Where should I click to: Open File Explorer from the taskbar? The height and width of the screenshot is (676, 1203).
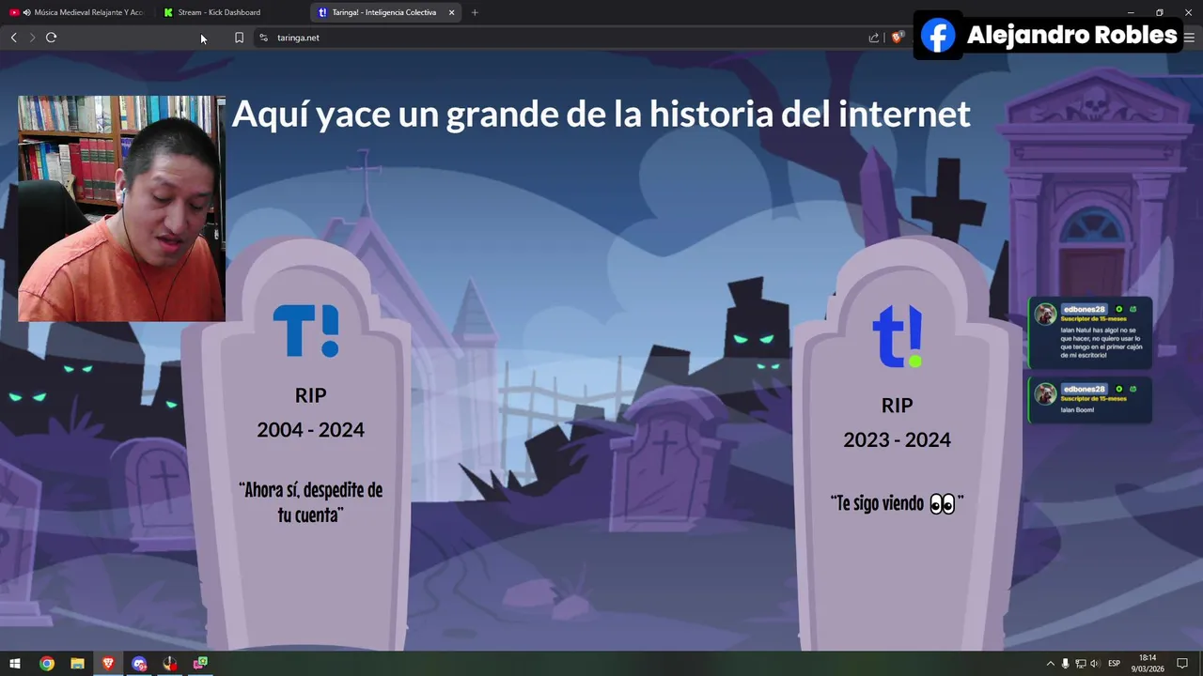[77, 664]
